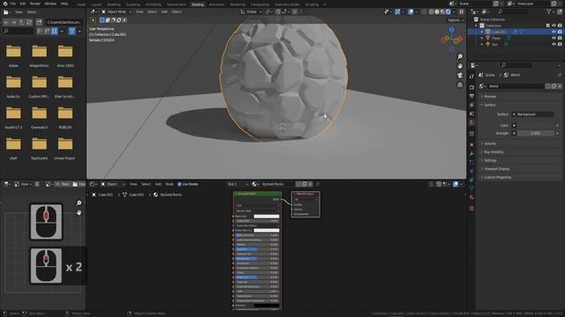Select the ROBLOX folder
The width and height of the screenshot is (565, 317).
[x=65, y=117]
